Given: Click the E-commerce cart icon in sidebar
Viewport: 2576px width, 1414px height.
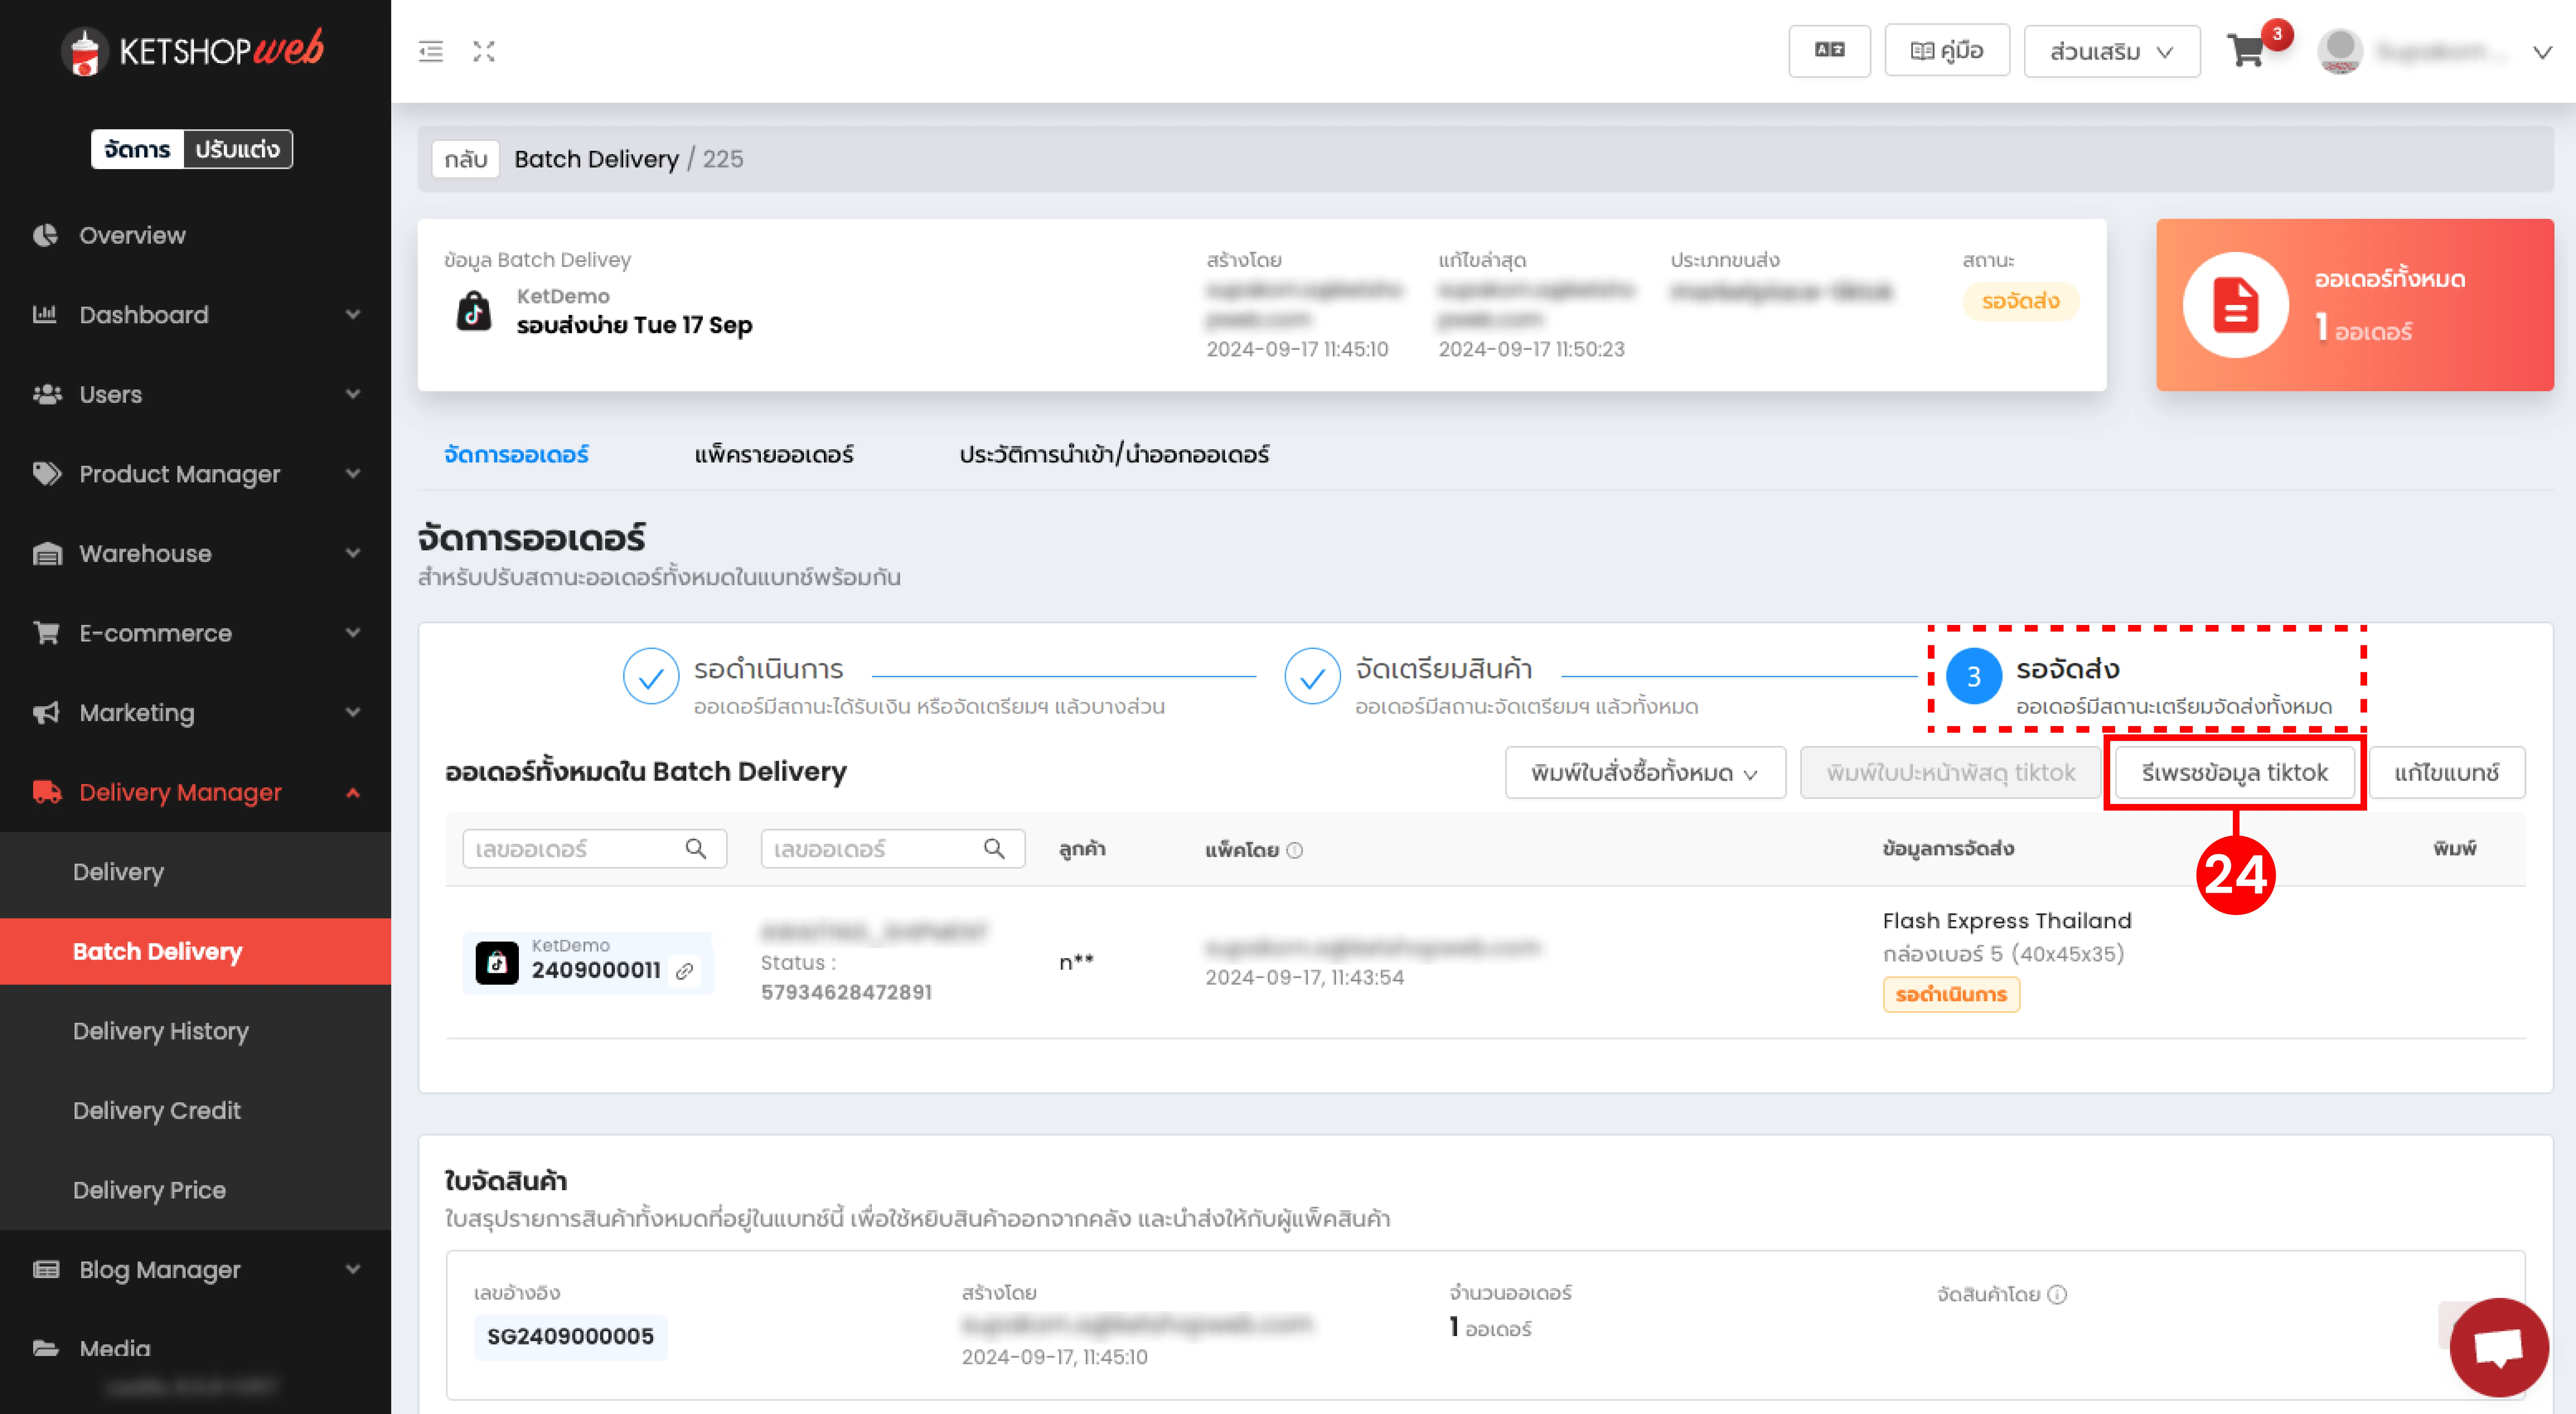Looking at the screenshot, I should point(46,632).
